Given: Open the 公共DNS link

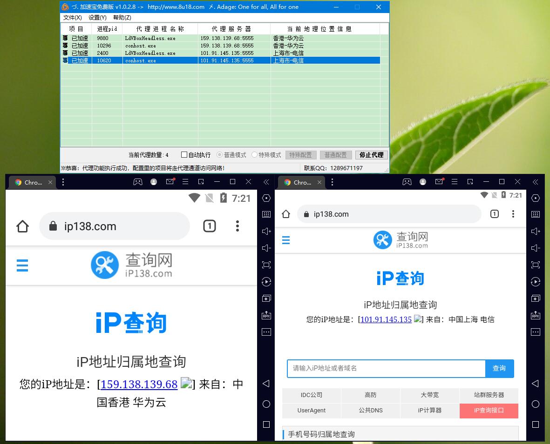Looking at the screenshot, I should point(370,411).
